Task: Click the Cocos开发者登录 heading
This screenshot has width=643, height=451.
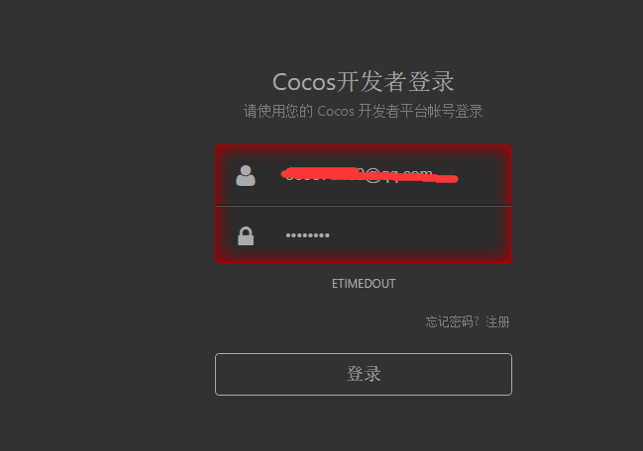Action: coord(364,81)
